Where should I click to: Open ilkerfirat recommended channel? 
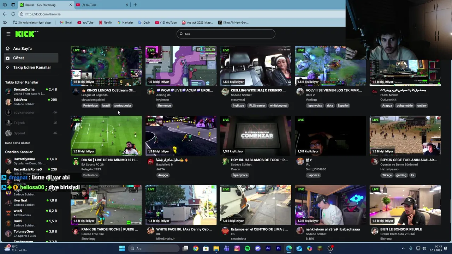31,202
